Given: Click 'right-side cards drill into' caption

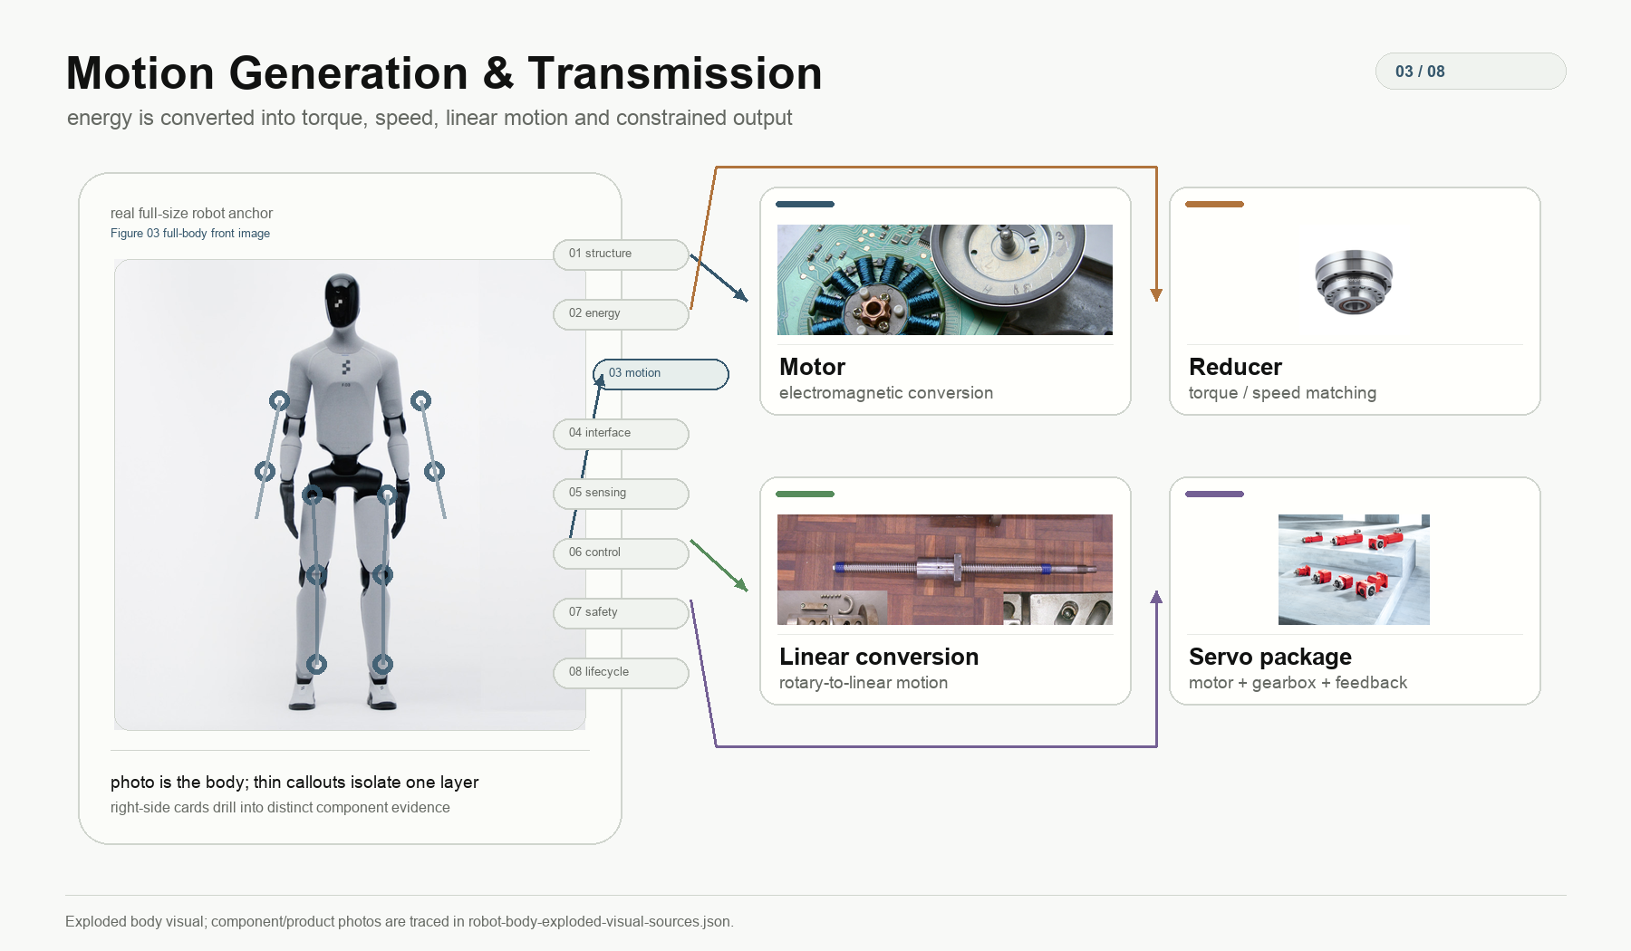Looking at the screenshot, I should point(280,808).
